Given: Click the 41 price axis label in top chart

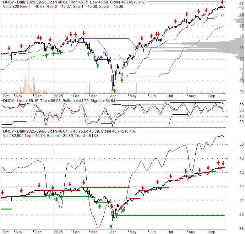Looking at the screenshot, I should point(242,70).
